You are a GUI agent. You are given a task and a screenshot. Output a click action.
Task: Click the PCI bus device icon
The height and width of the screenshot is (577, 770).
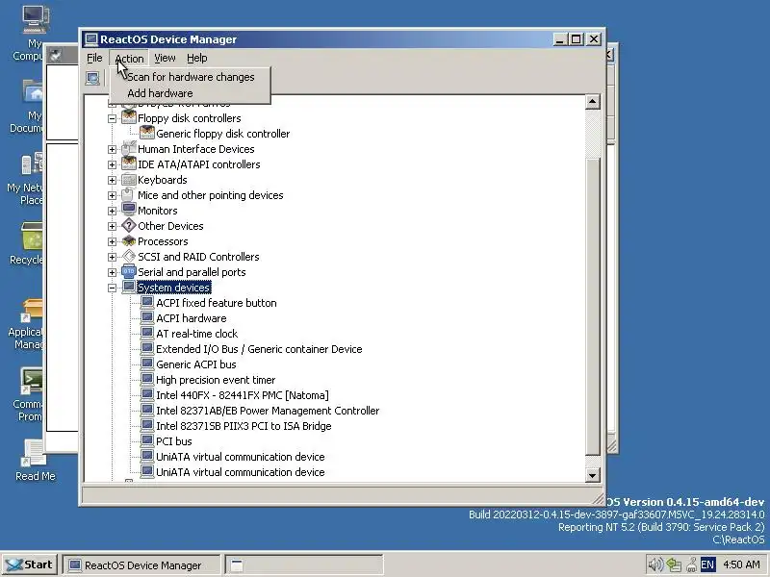click(x=147, y=440)
